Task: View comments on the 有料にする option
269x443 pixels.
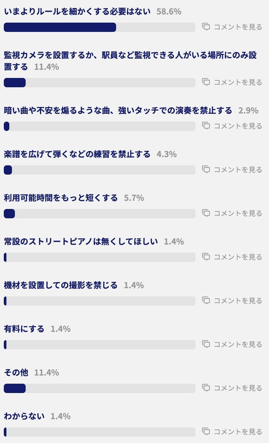Action: tap(234, 344)
